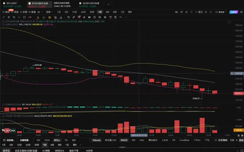Collapse the BOLL indicator legend chevron
Screen dimensions: 244x152
pyautogui.click(x=3, y=25)
